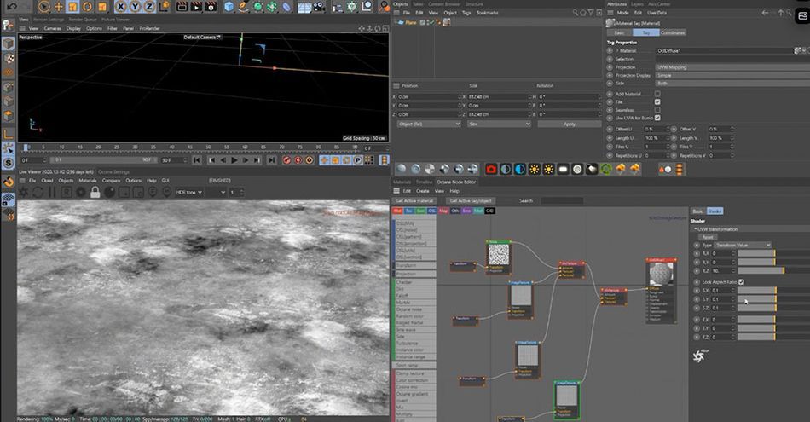This screenshot has width=810, height=422.
Task: Select the Model mode cube icon in left sidebar
Action: click(x=9, y=43)
